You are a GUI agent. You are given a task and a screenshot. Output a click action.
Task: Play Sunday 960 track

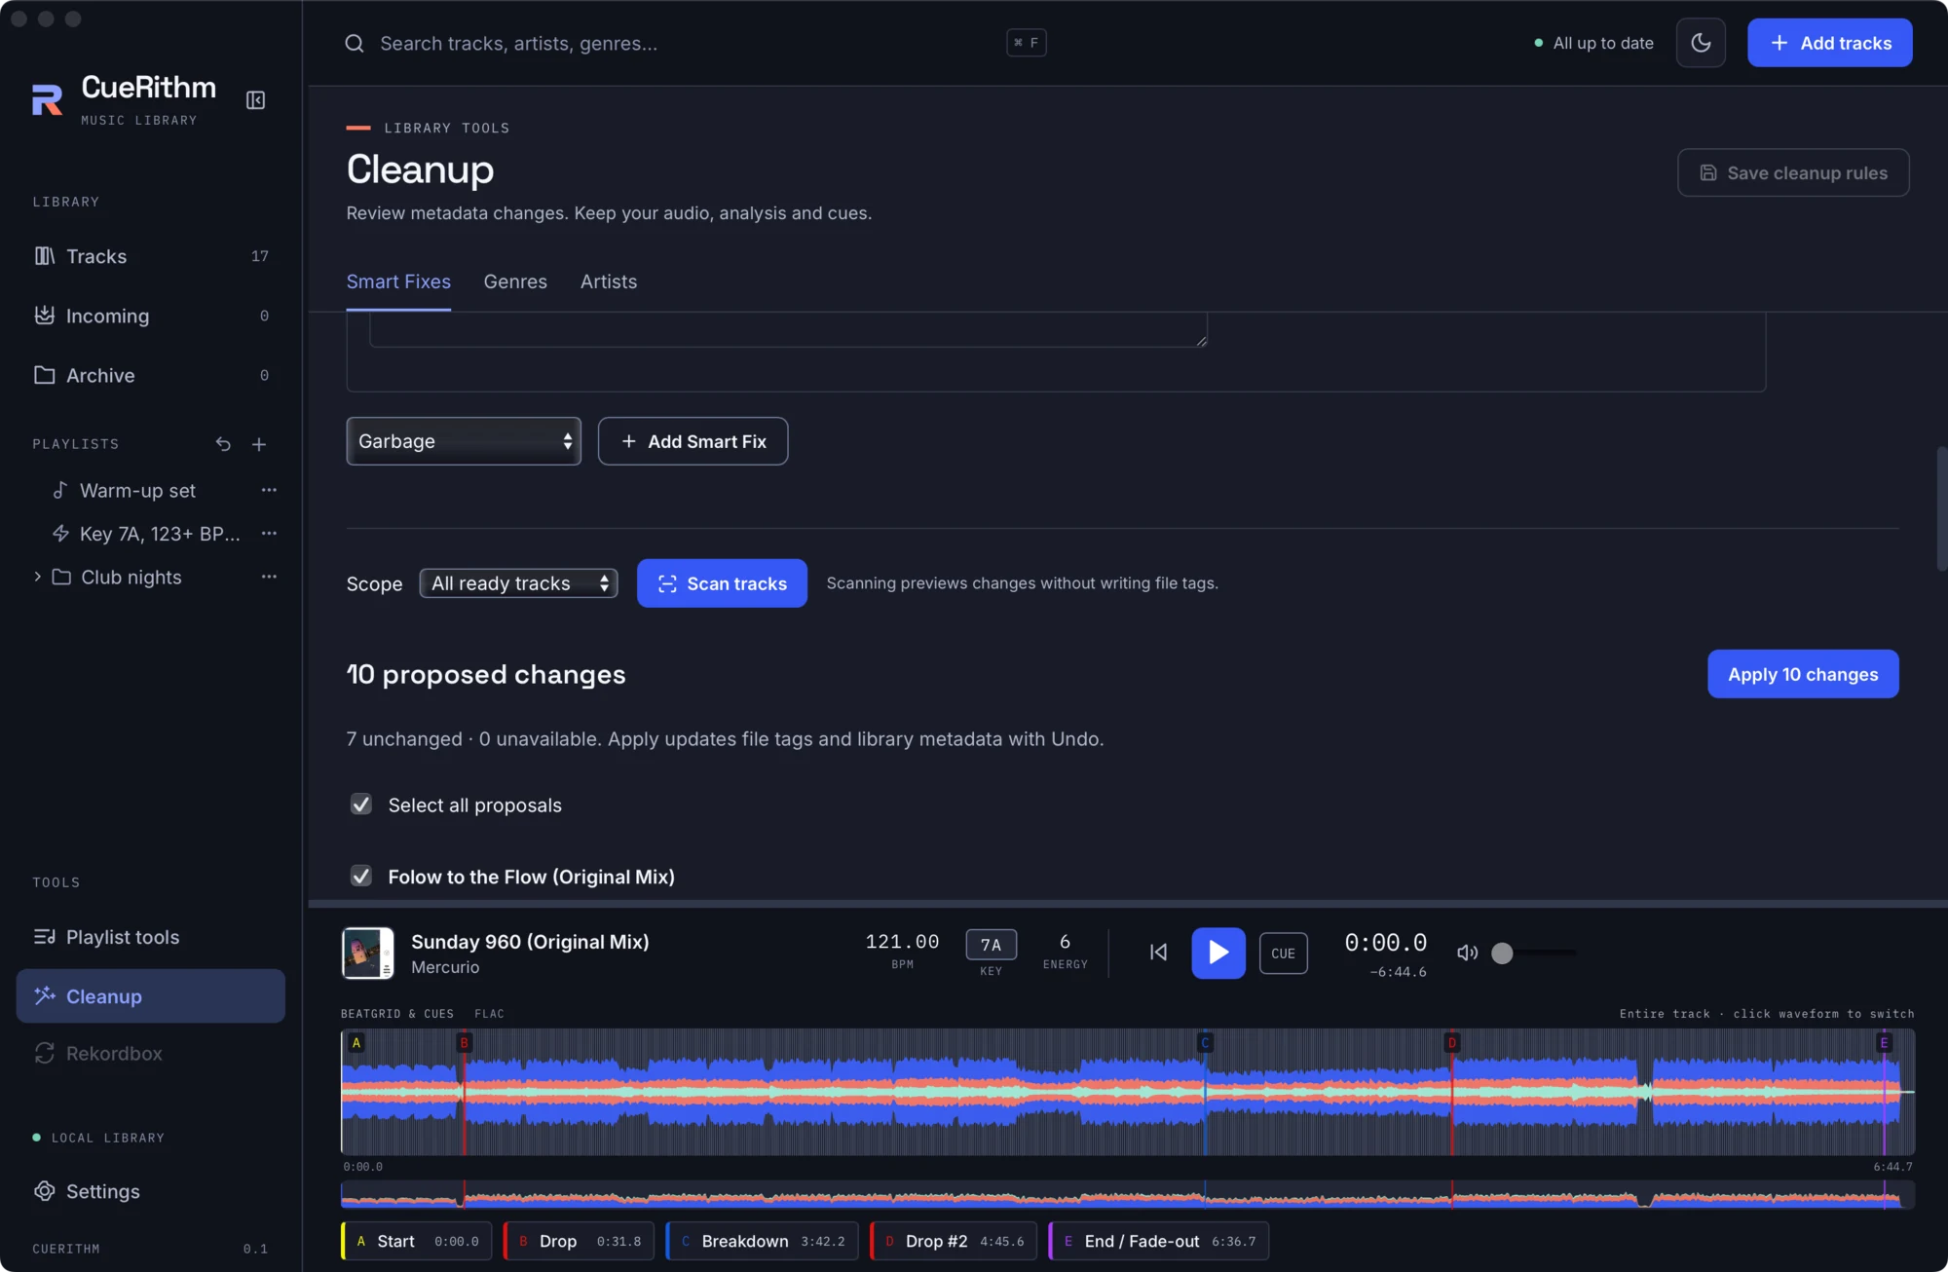pos(1218,953)
